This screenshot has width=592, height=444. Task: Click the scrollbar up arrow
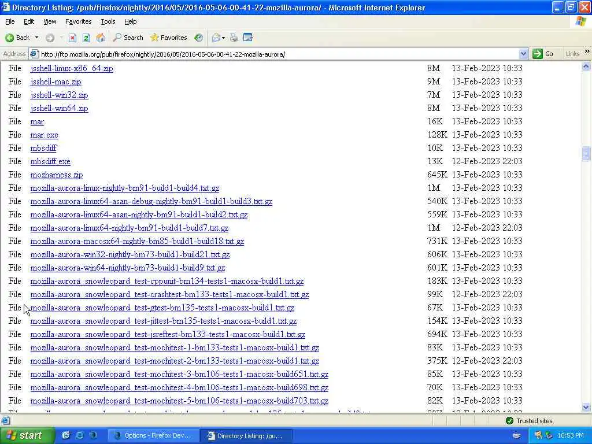coord(586,66)
